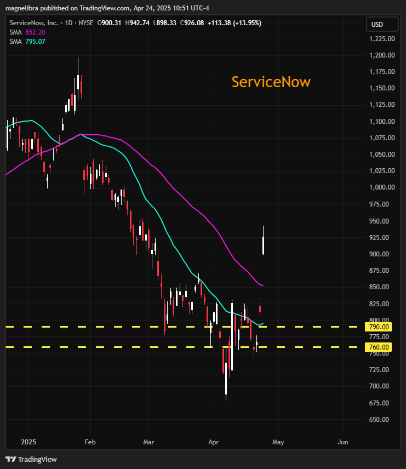The width and height of the screenshot is (406, 469).
Task: Click the 950.00 price axis value
Action: [379, 221]
